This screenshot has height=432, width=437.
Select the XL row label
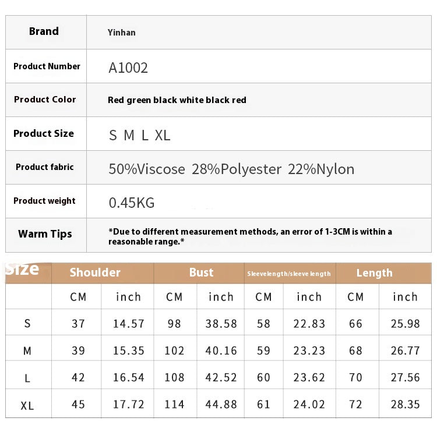[27, 406]
